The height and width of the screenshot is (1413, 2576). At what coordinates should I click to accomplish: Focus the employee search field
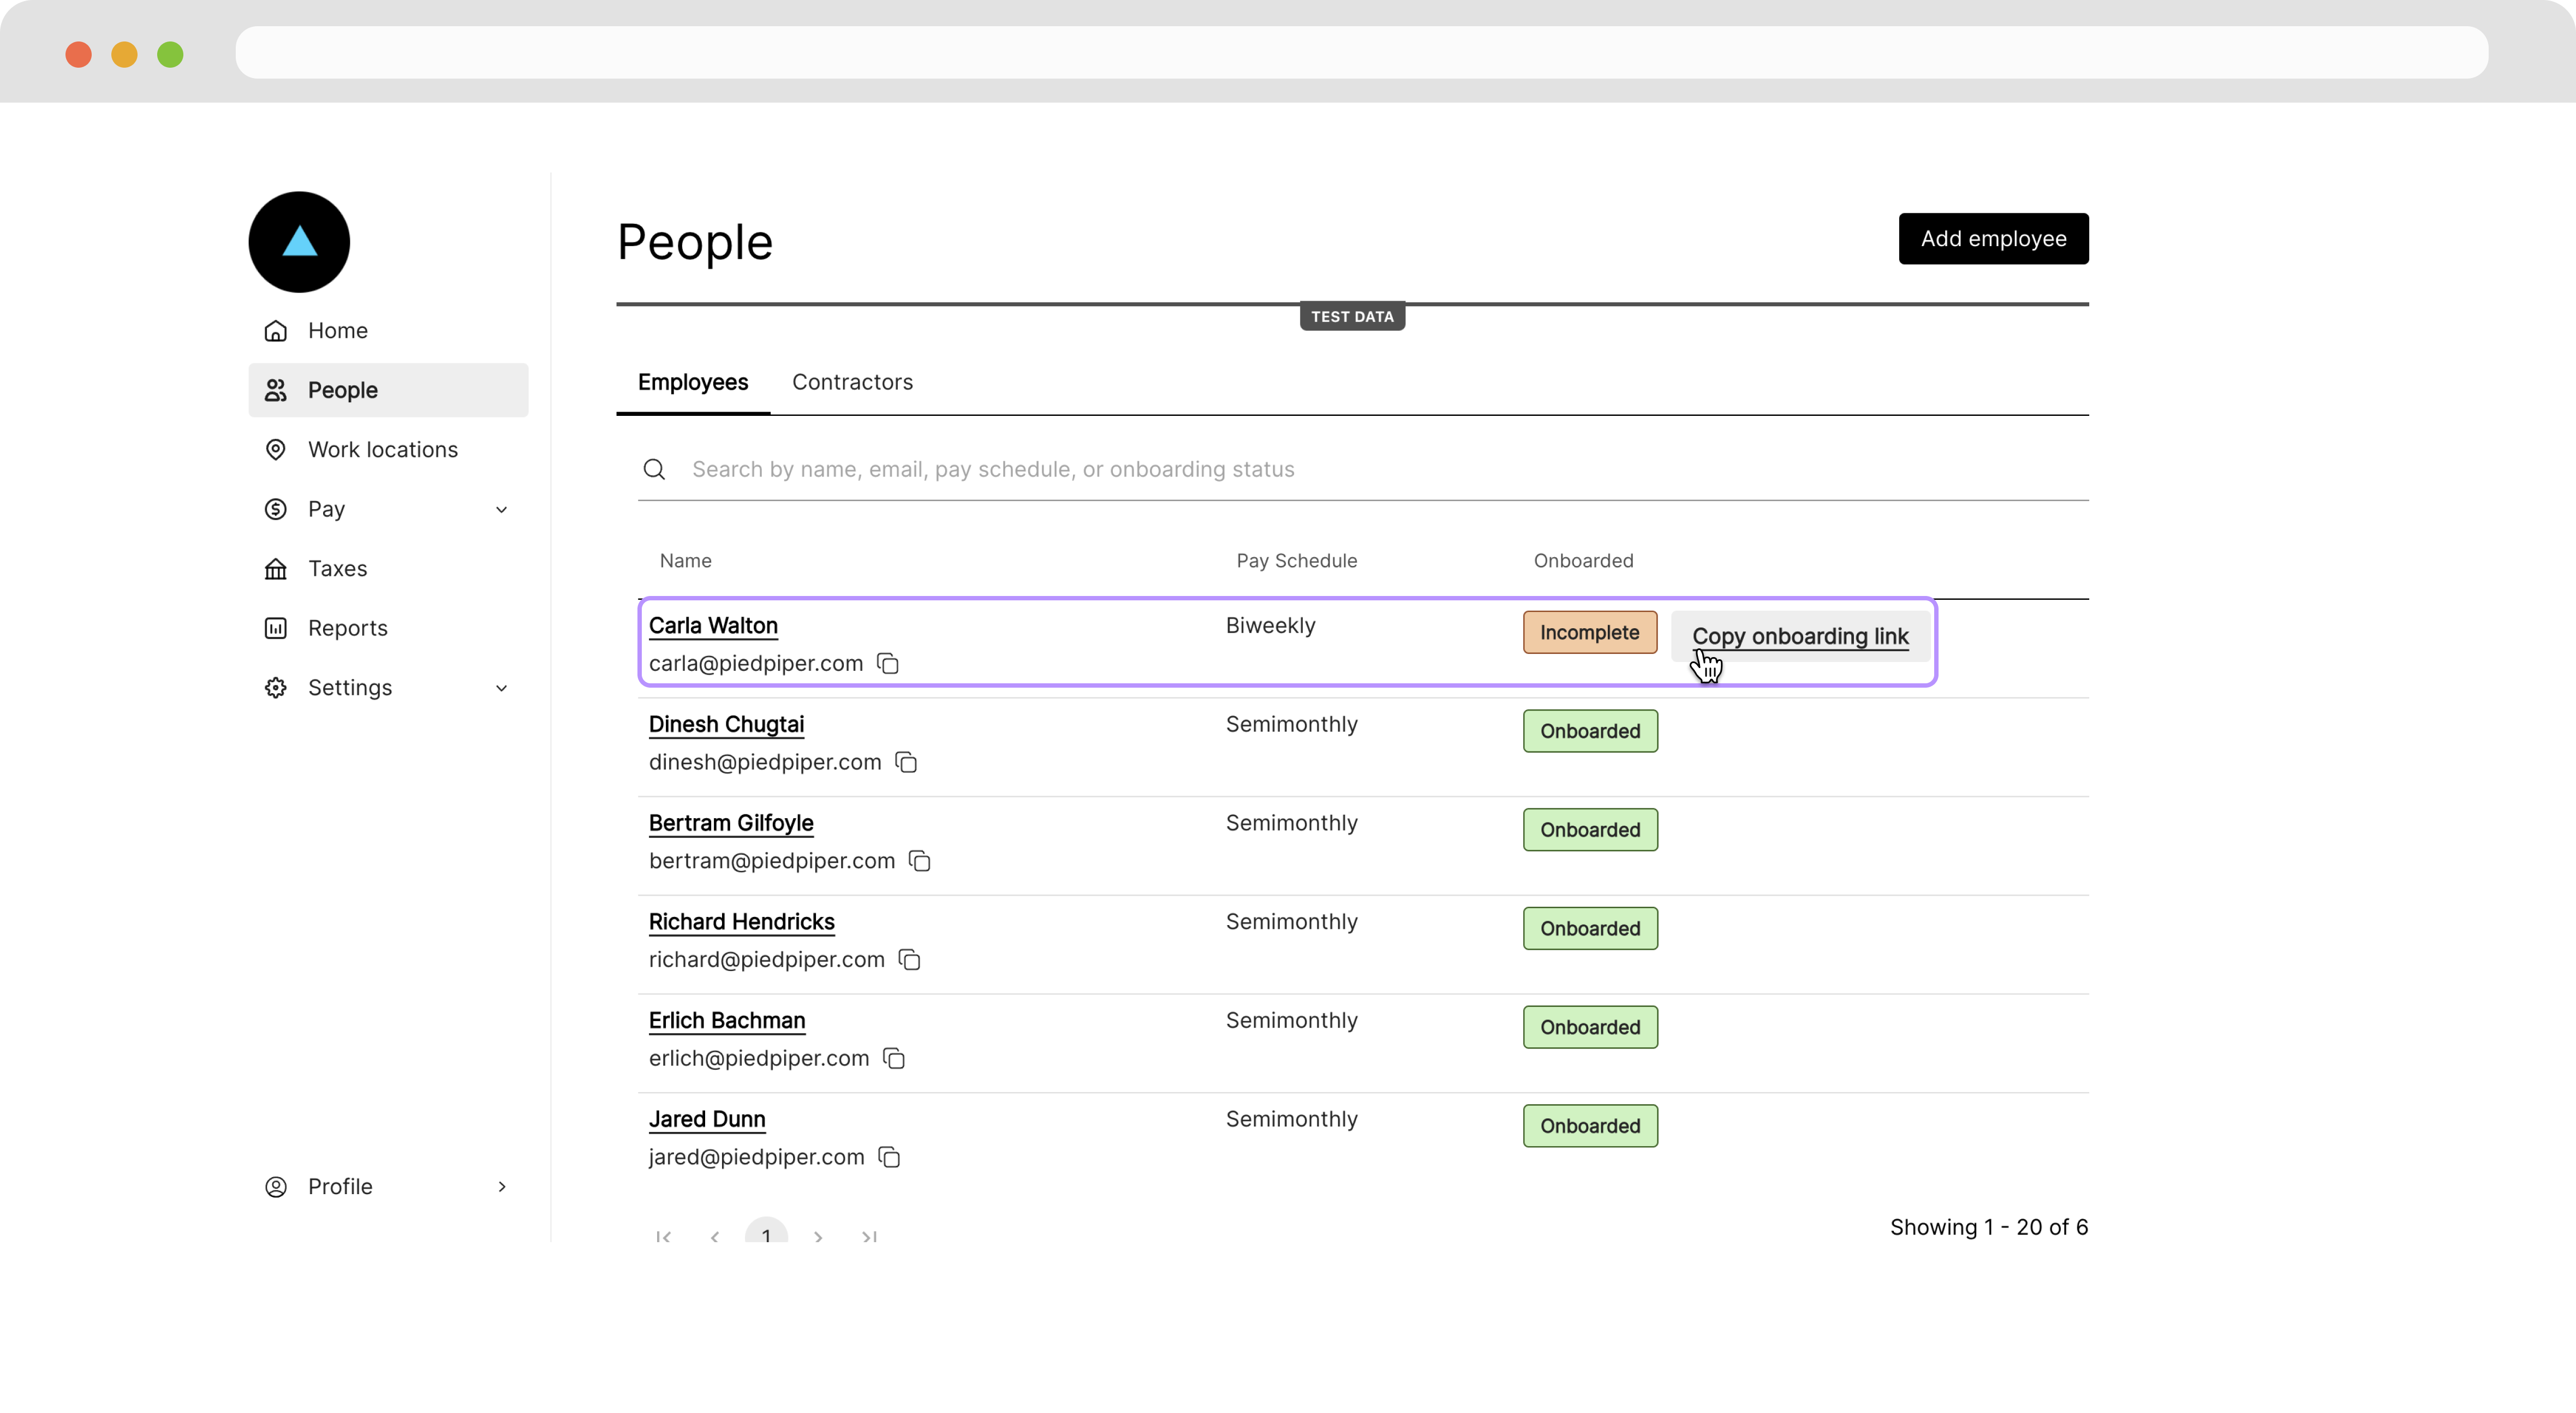1380,470
